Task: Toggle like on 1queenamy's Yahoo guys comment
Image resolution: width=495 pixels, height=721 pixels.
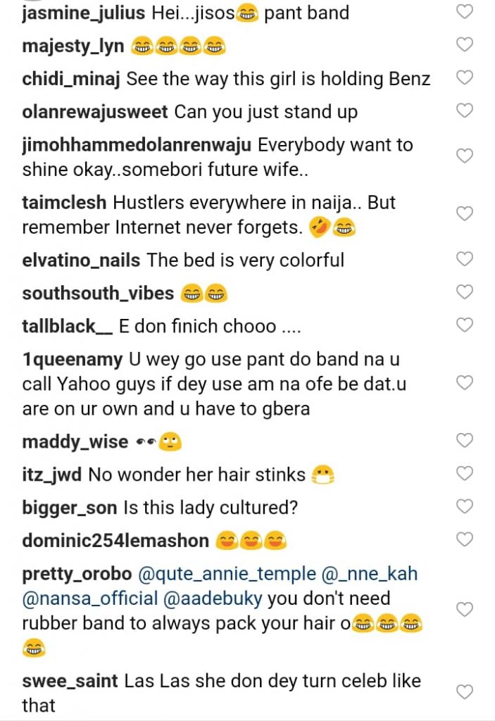Action: [464, 383]
